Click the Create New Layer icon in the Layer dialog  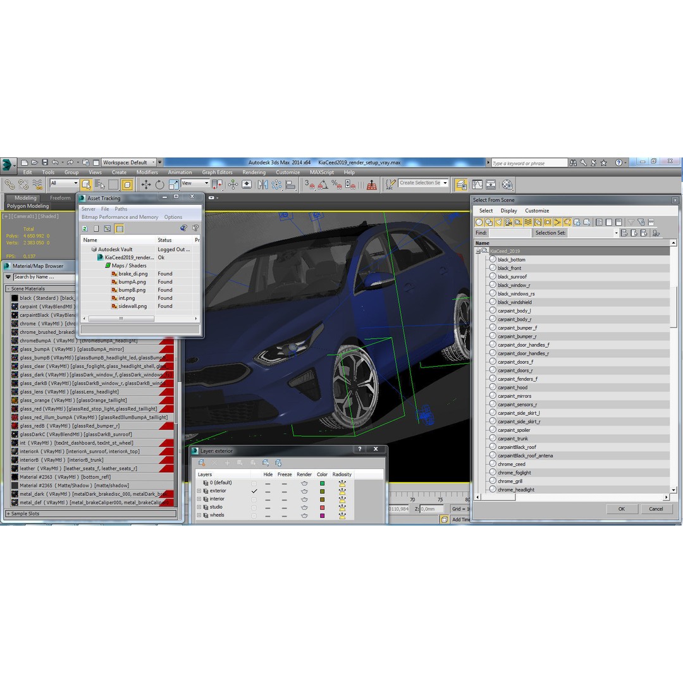tap(201, 462)
